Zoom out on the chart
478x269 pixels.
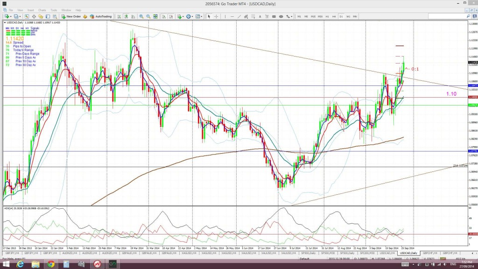148,16
